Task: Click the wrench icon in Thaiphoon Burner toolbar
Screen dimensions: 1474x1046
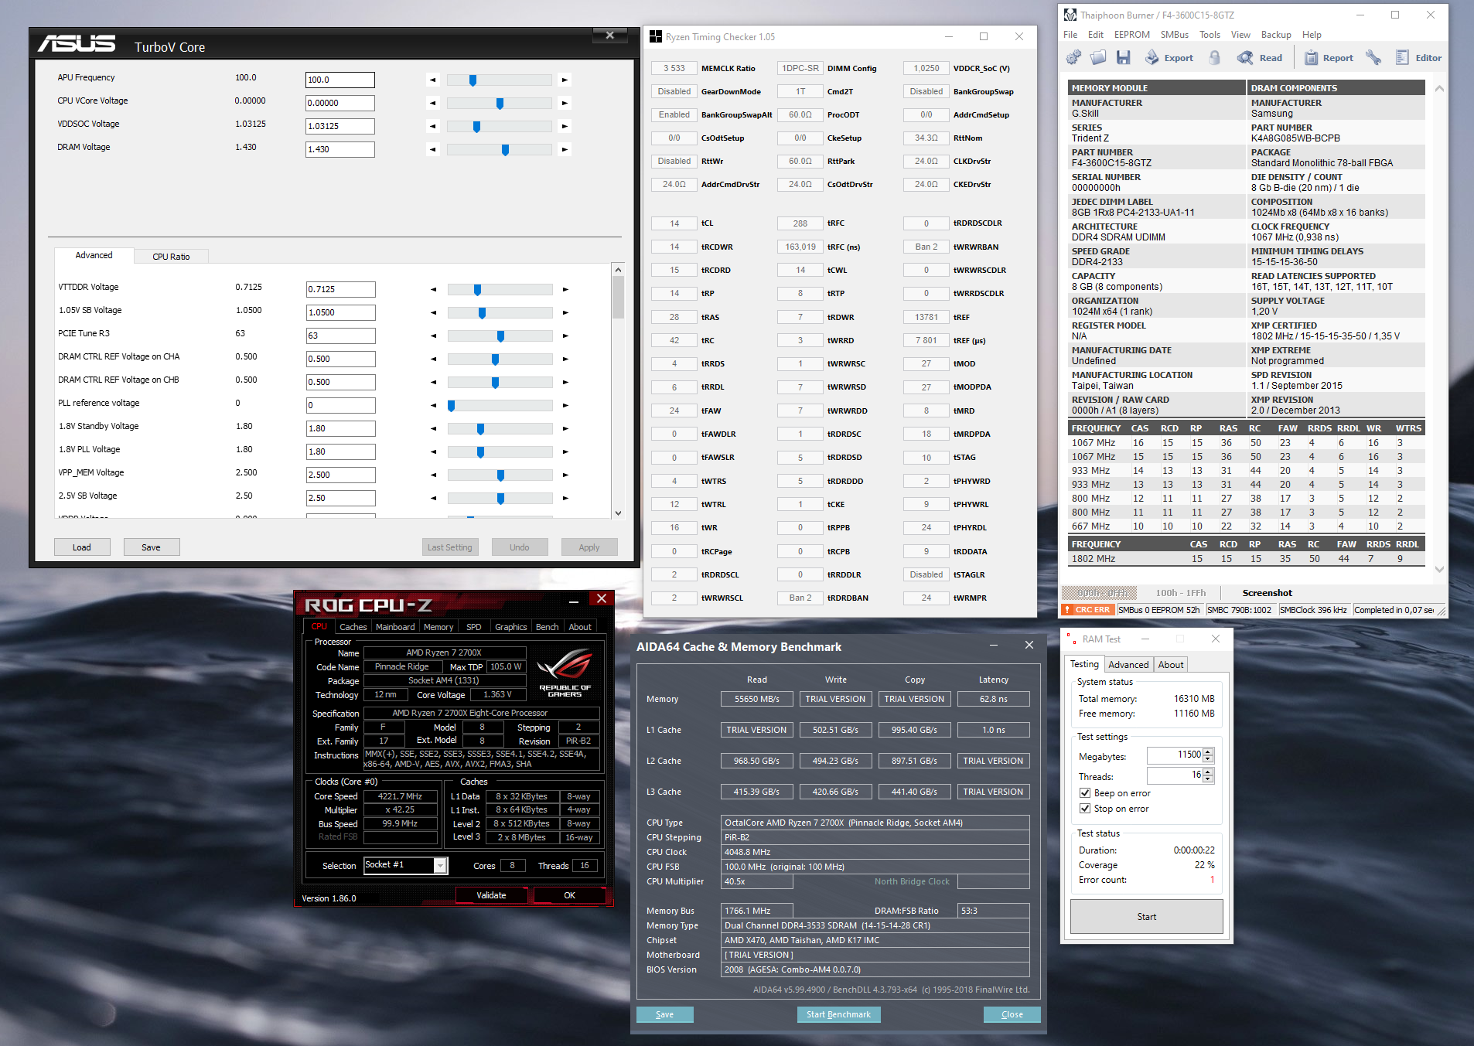Action: [1373, 58]
